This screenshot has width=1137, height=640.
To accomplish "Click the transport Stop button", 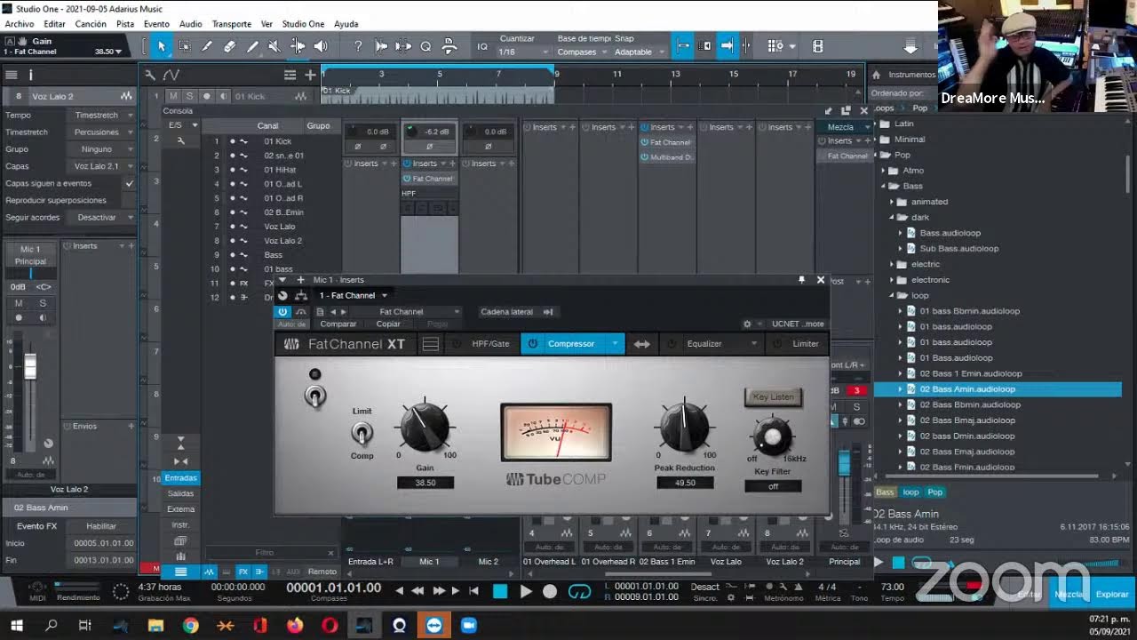I will click(500, 591).
